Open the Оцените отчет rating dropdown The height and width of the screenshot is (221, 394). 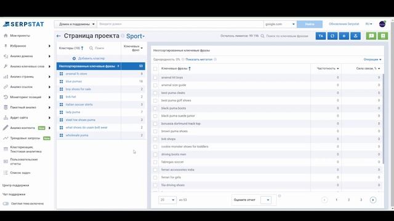[x=266, y=200]
